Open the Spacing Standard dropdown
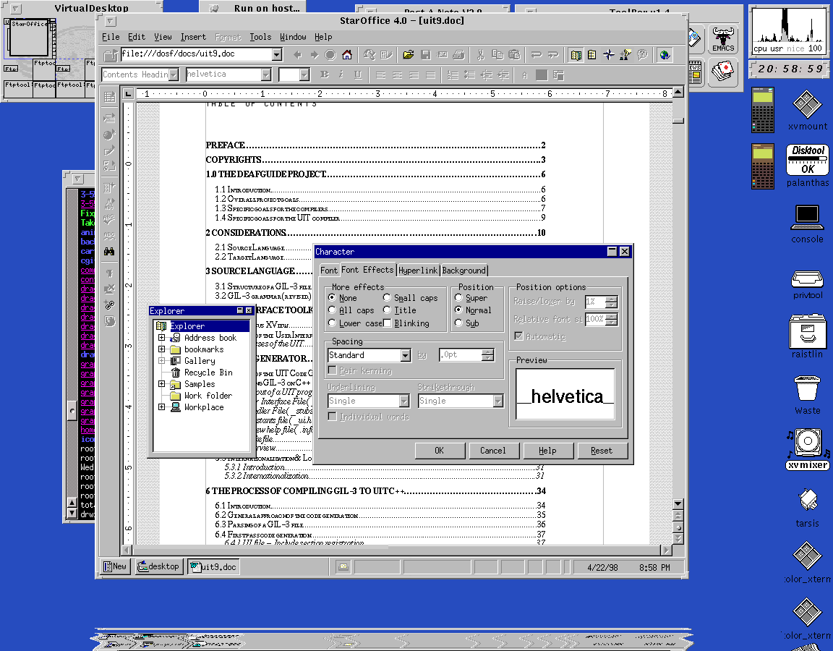This screenshot has height=651, width=833. click(x=406, y=356)
